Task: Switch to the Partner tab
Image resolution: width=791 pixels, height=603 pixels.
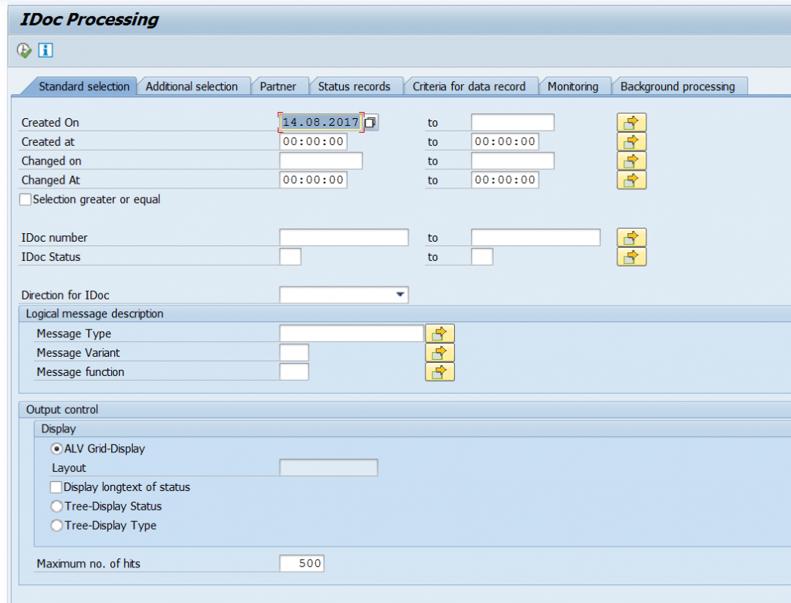Action: pyautogui.click(x=280, y=86)
